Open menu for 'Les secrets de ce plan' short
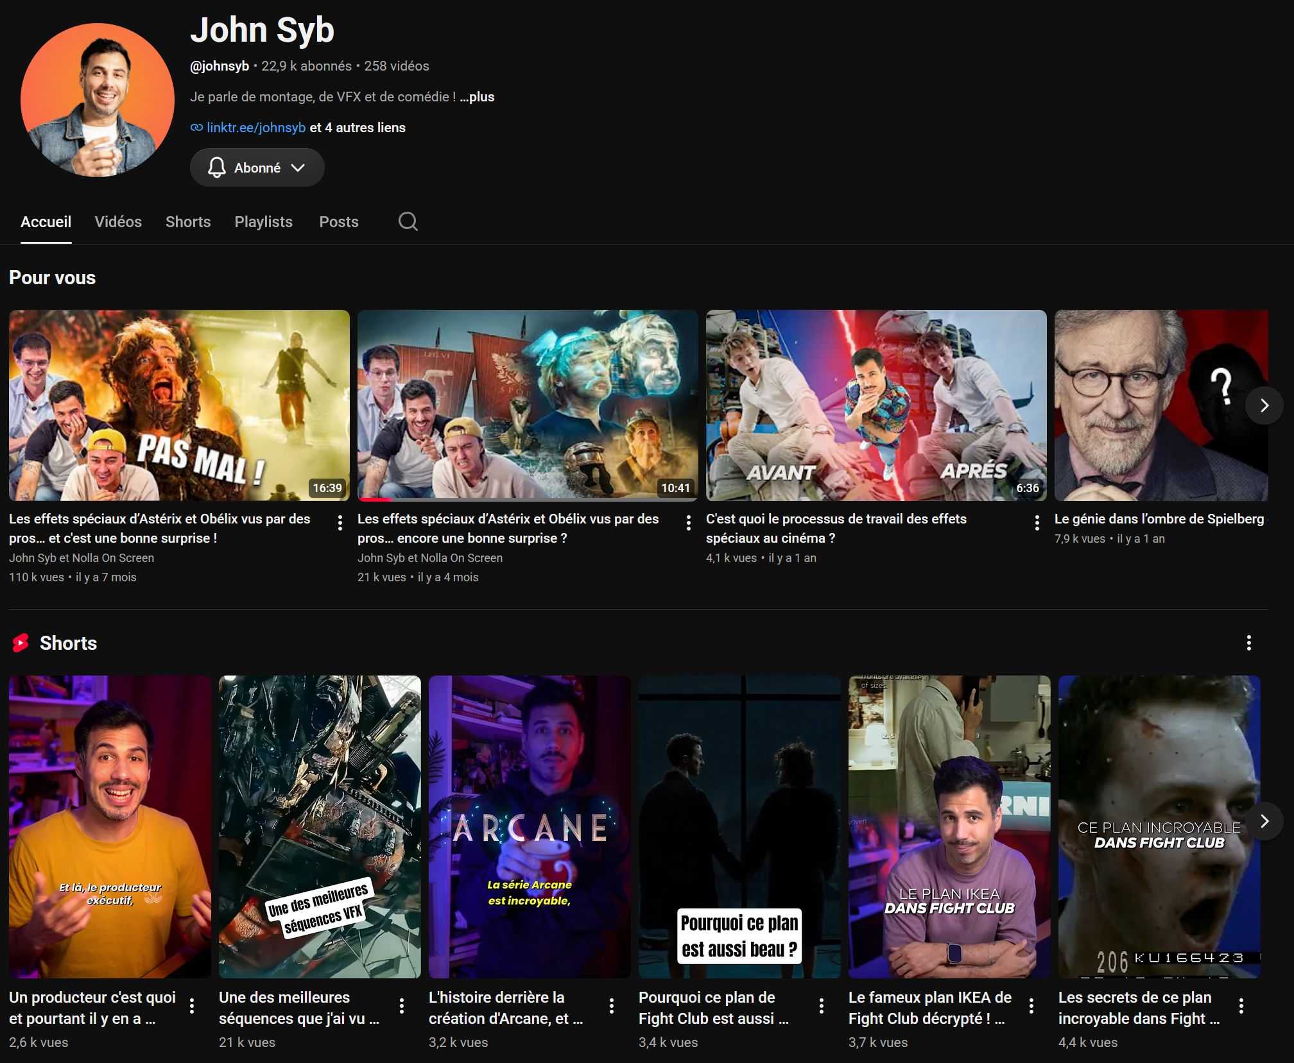Viewport: 1294px width, 1063px height. coord(1241,1006)
